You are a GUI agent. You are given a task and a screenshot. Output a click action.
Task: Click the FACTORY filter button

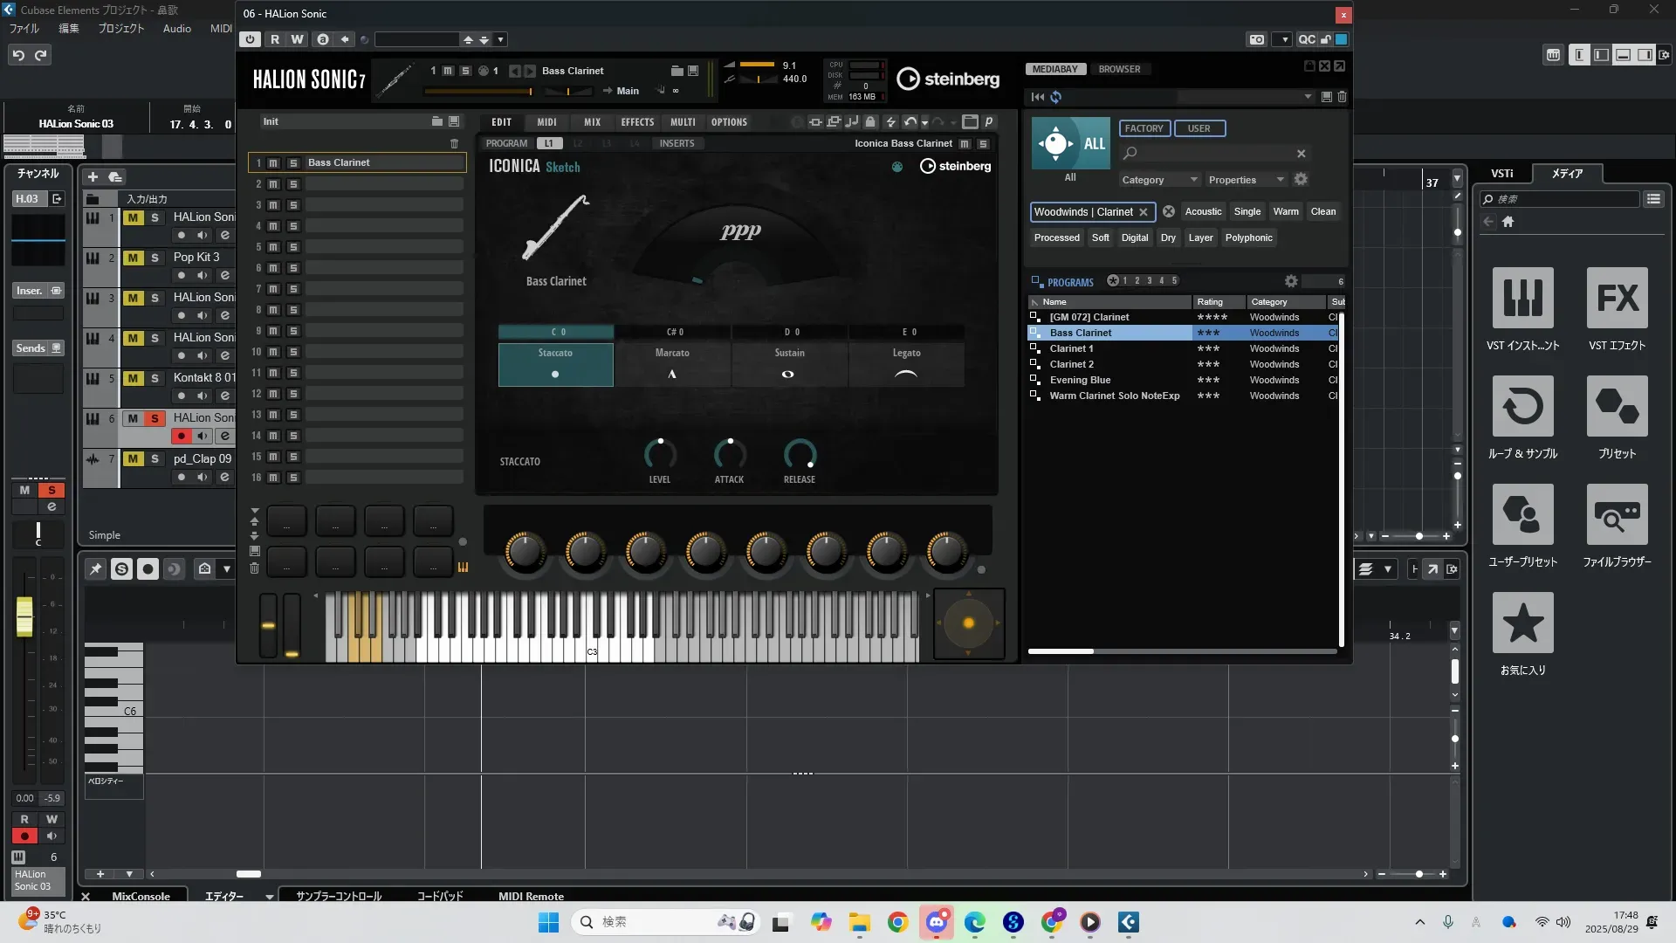pyautogui.click(x=1144, y=128)
